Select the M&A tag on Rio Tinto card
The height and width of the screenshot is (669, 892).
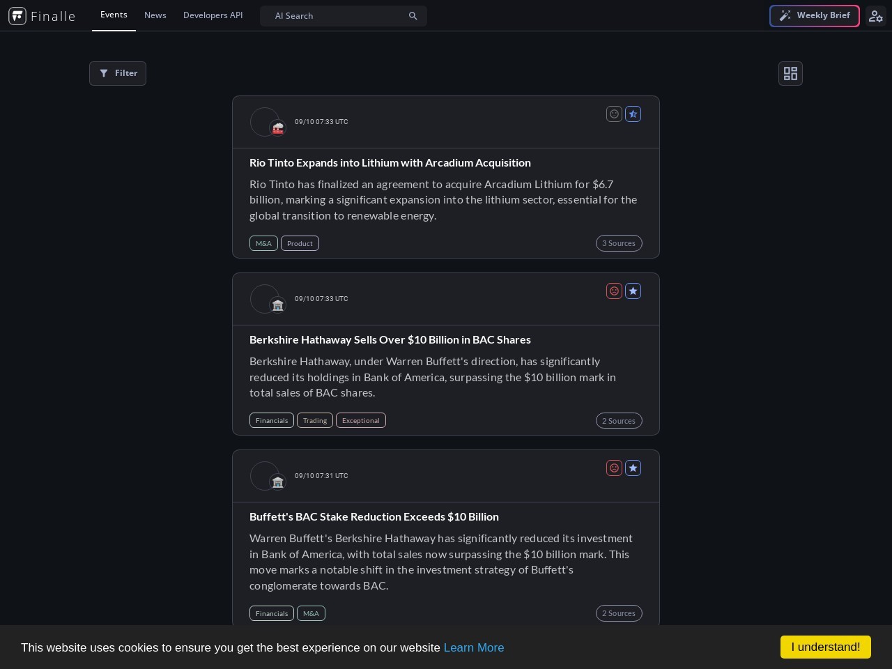pyautogui.click(x=263, y=243)
